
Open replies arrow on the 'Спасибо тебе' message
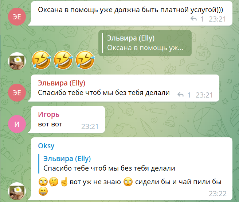180,95
